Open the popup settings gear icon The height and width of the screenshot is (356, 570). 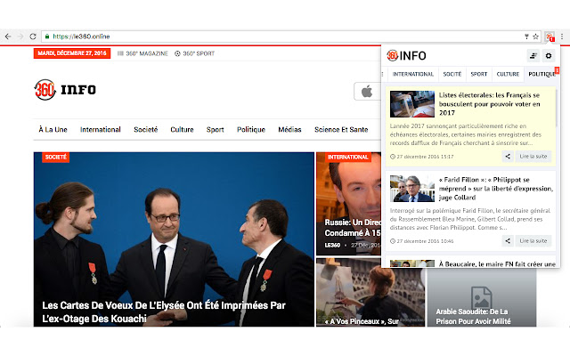click(x=549, y=55)
